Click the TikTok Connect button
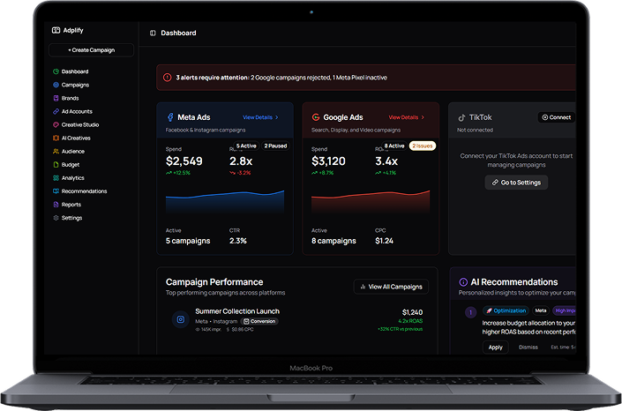This screenshot has height=411, width=622. (557, 117)
